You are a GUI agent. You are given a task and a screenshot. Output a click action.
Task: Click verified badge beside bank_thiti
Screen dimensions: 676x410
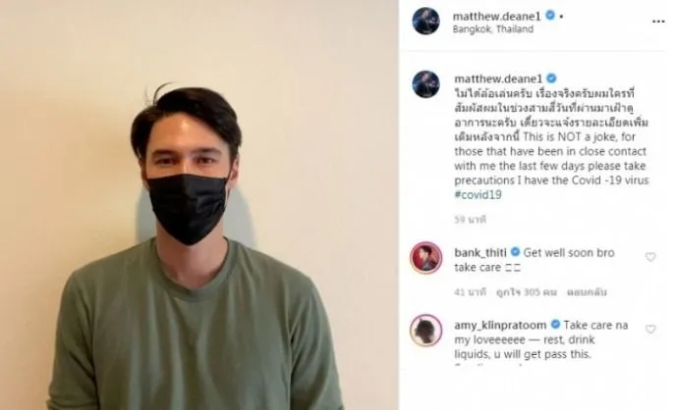coord(515,252)
